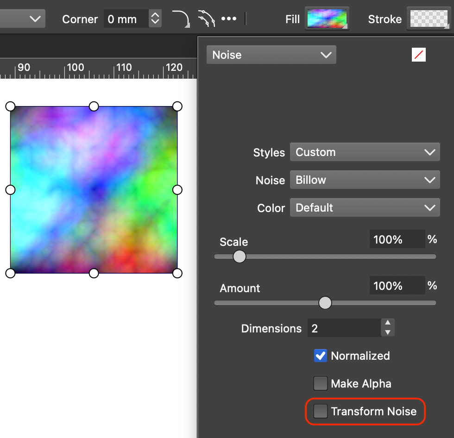The width and height of the screenshot is (454, 438).
Task: Click the single corner radius icon
Action: click(x=181, y=19)
